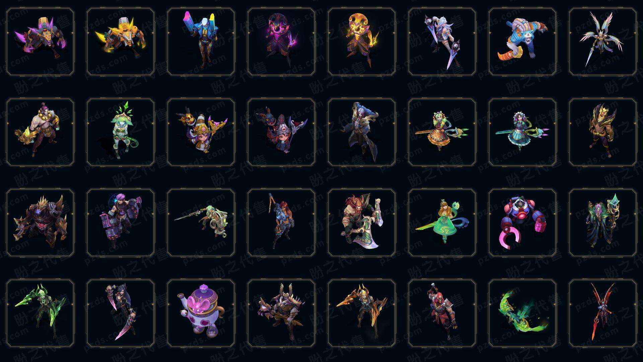This screenshot has width=643, height=362.
Task: Select the purple-haired gauntlet fighter skin
Action: click(121, 223)
